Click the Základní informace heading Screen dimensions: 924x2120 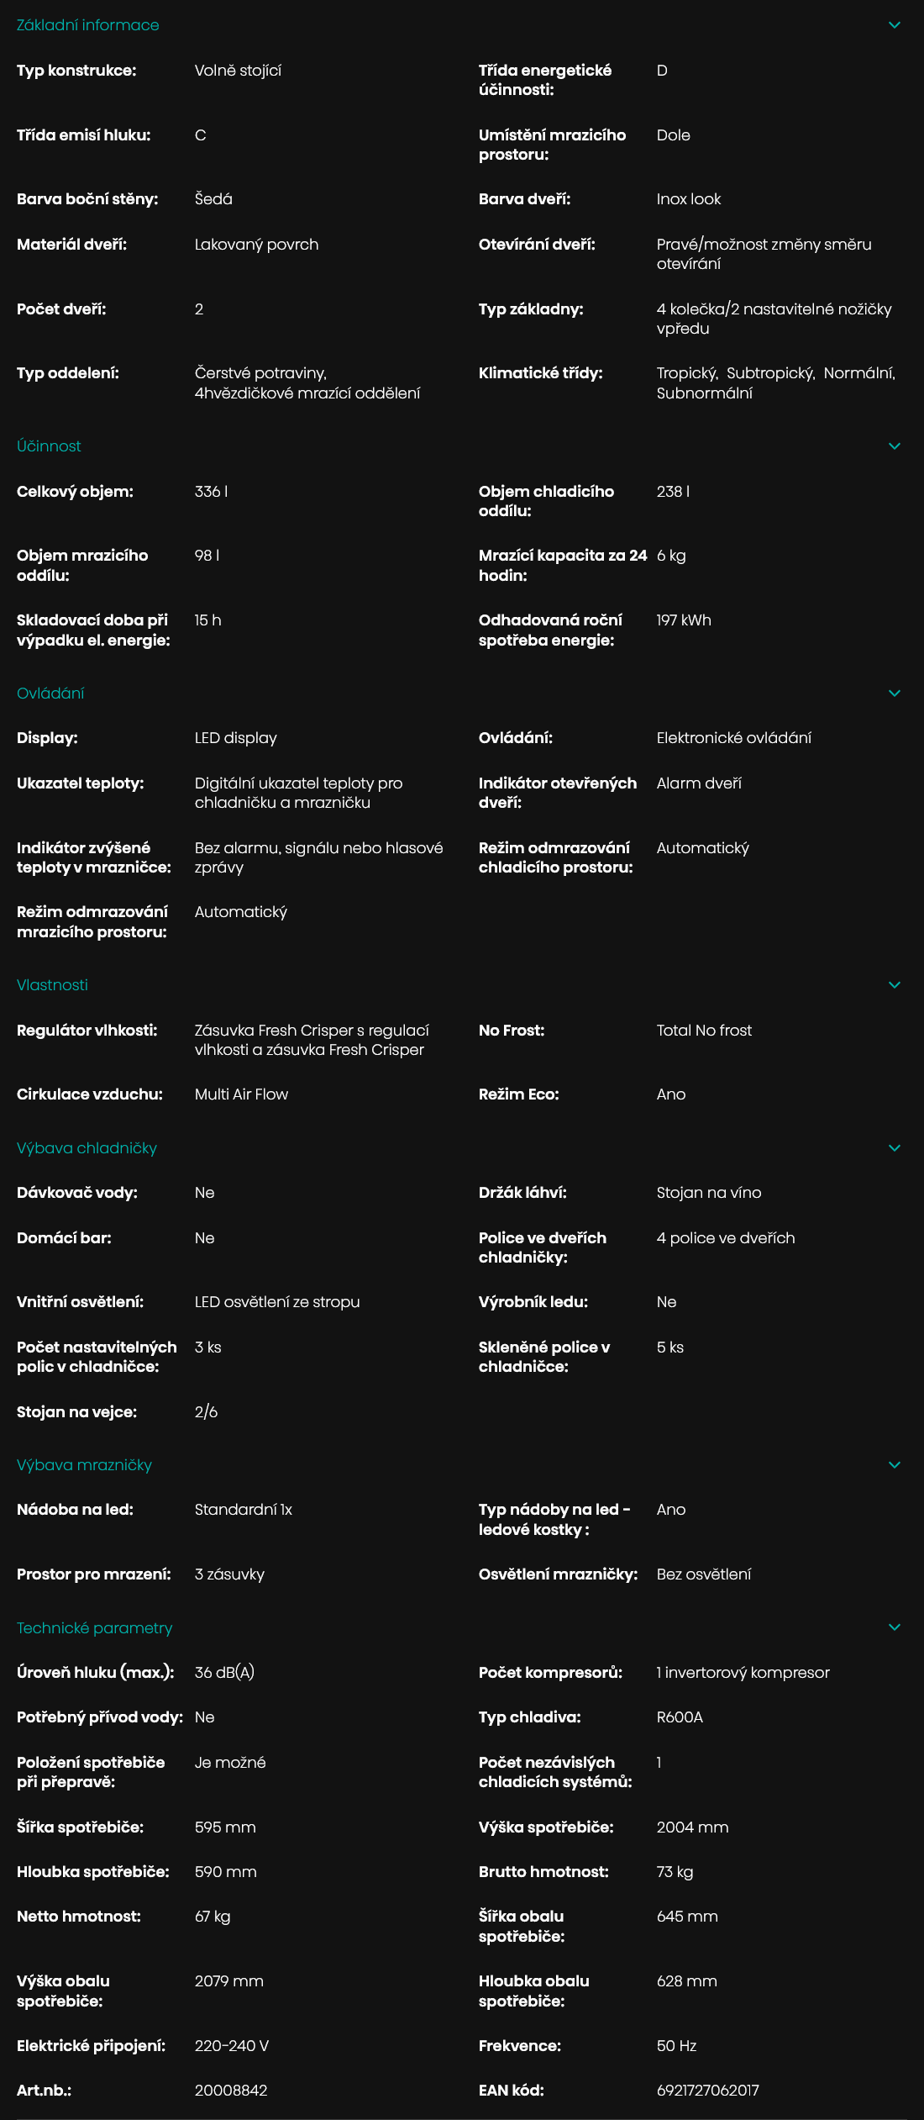pos(88,25)
